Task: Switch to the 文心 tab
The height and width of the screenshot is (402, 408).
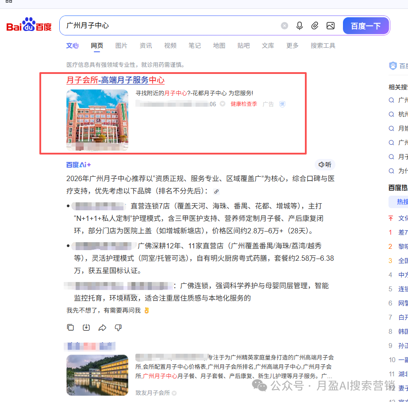Action: (x=72, y=46)
